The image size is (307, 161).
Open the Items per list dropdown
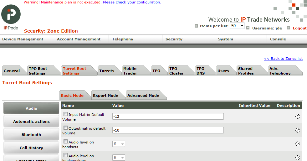click(x=237, y=26)
